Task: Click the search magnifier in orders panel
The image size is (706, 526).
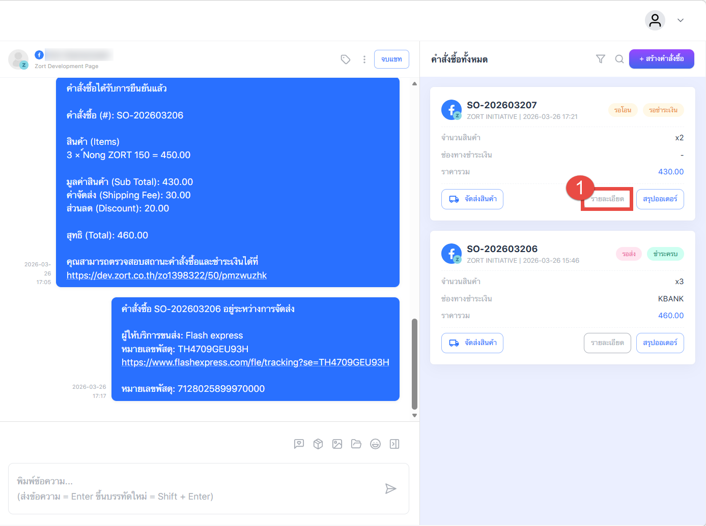Action: (x=619, y=59)
